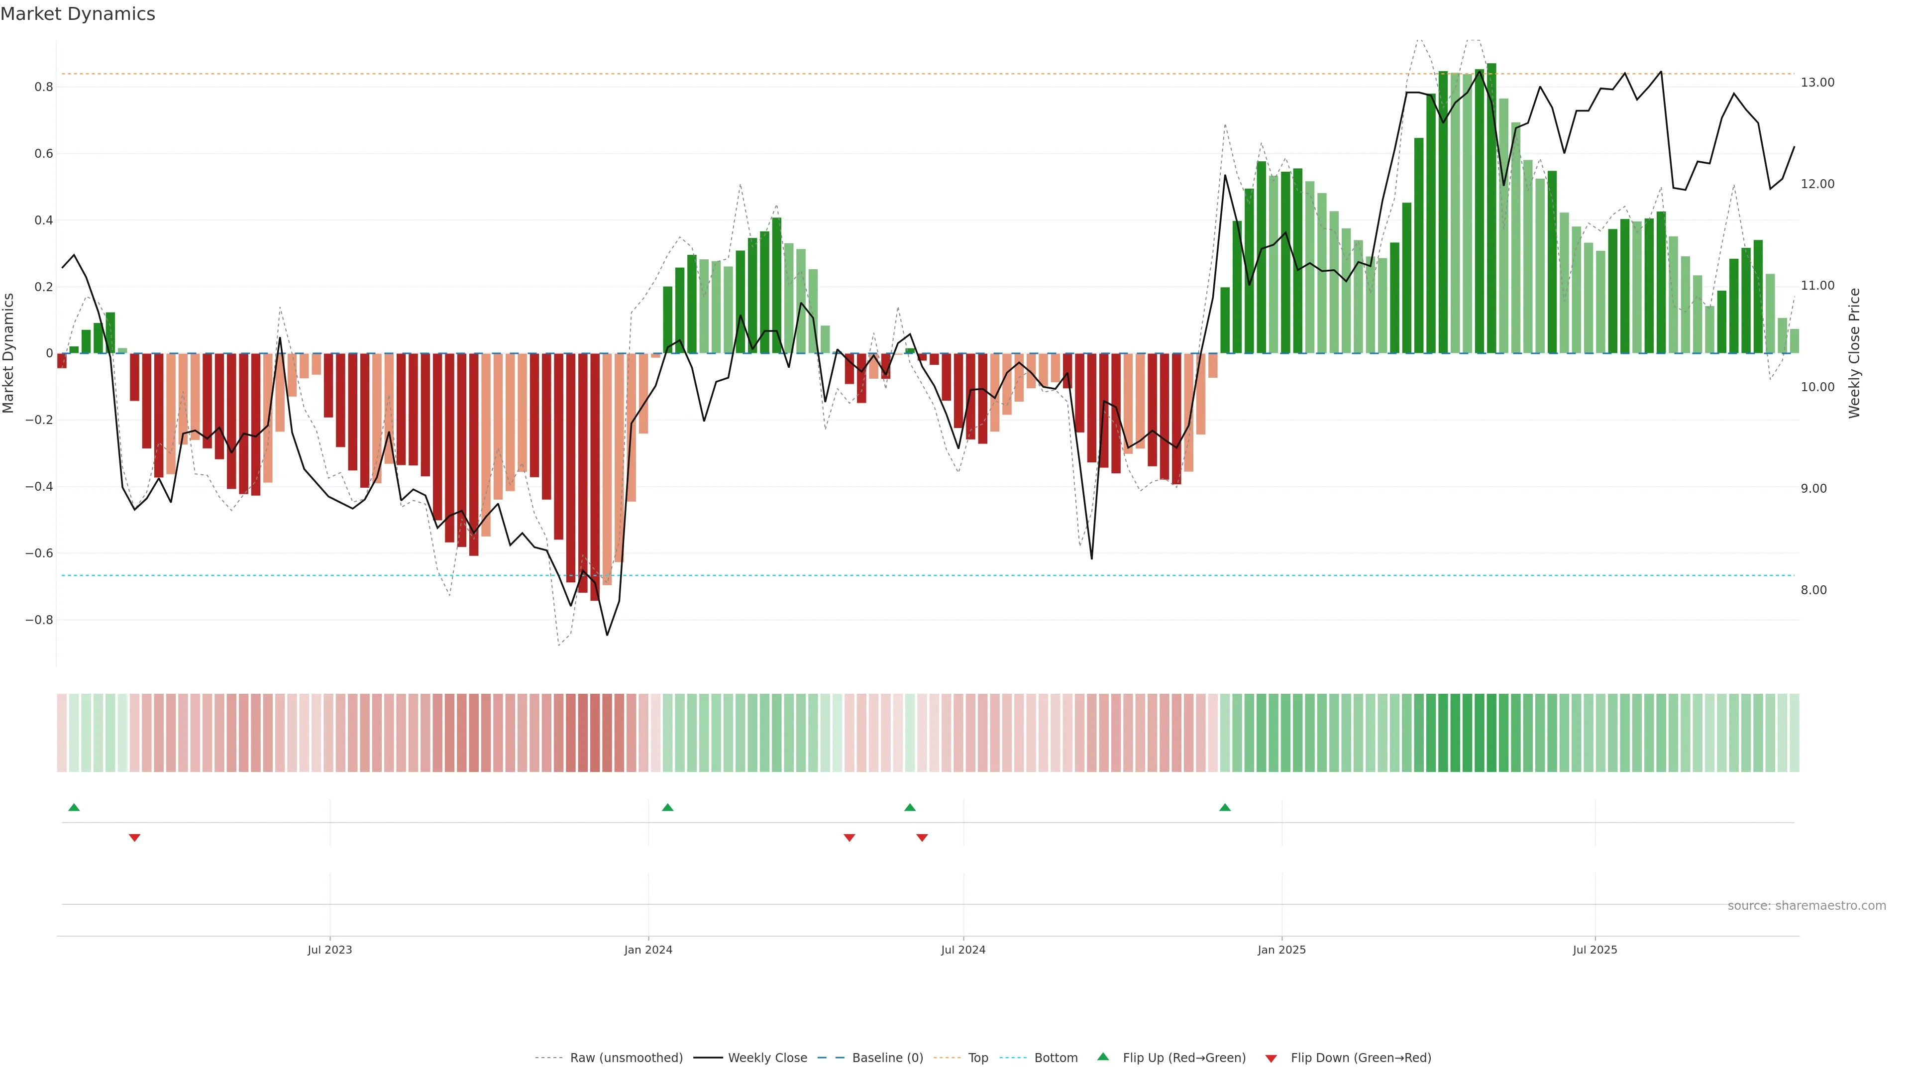Click the leftmost green flip-up triangle marker

coord(74,807)
